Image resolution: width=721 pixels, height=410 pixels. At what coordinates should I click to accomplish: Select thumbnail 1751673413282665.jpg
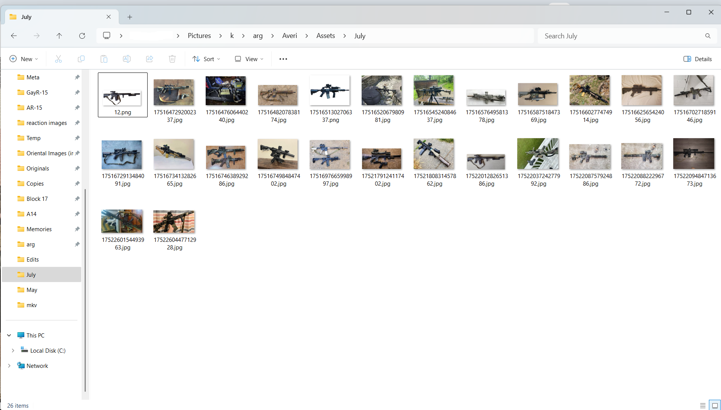click(x=175, y=155)
